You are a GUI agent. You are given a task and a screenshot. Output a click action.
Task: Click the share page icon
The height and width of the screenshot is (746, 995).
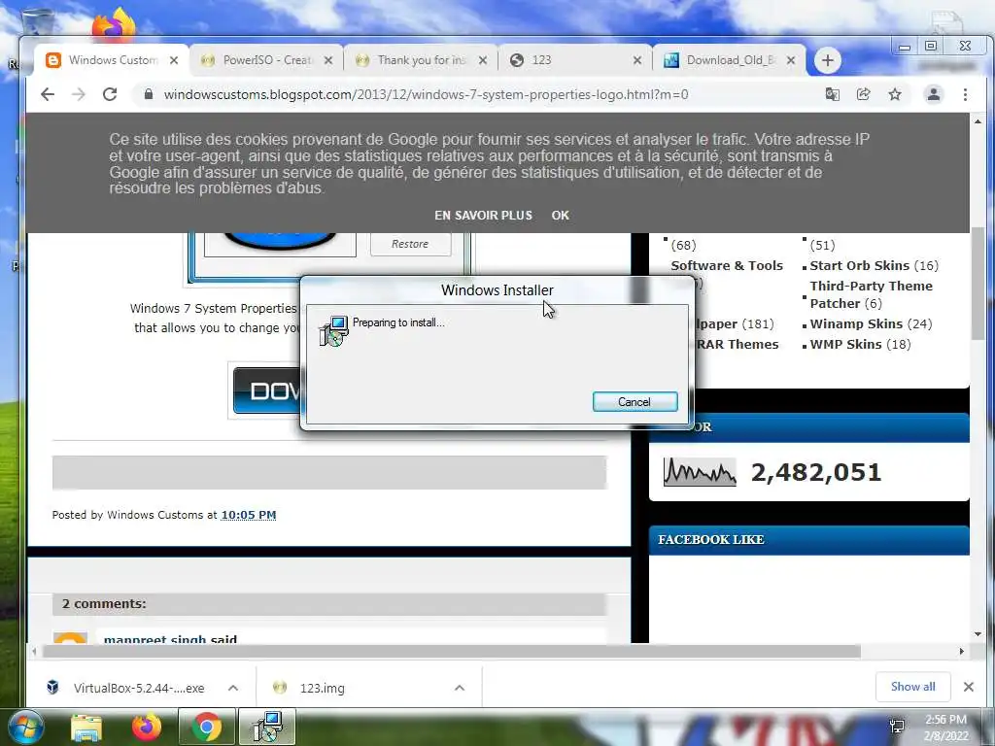pyautogui.click(x=863, y=94)
